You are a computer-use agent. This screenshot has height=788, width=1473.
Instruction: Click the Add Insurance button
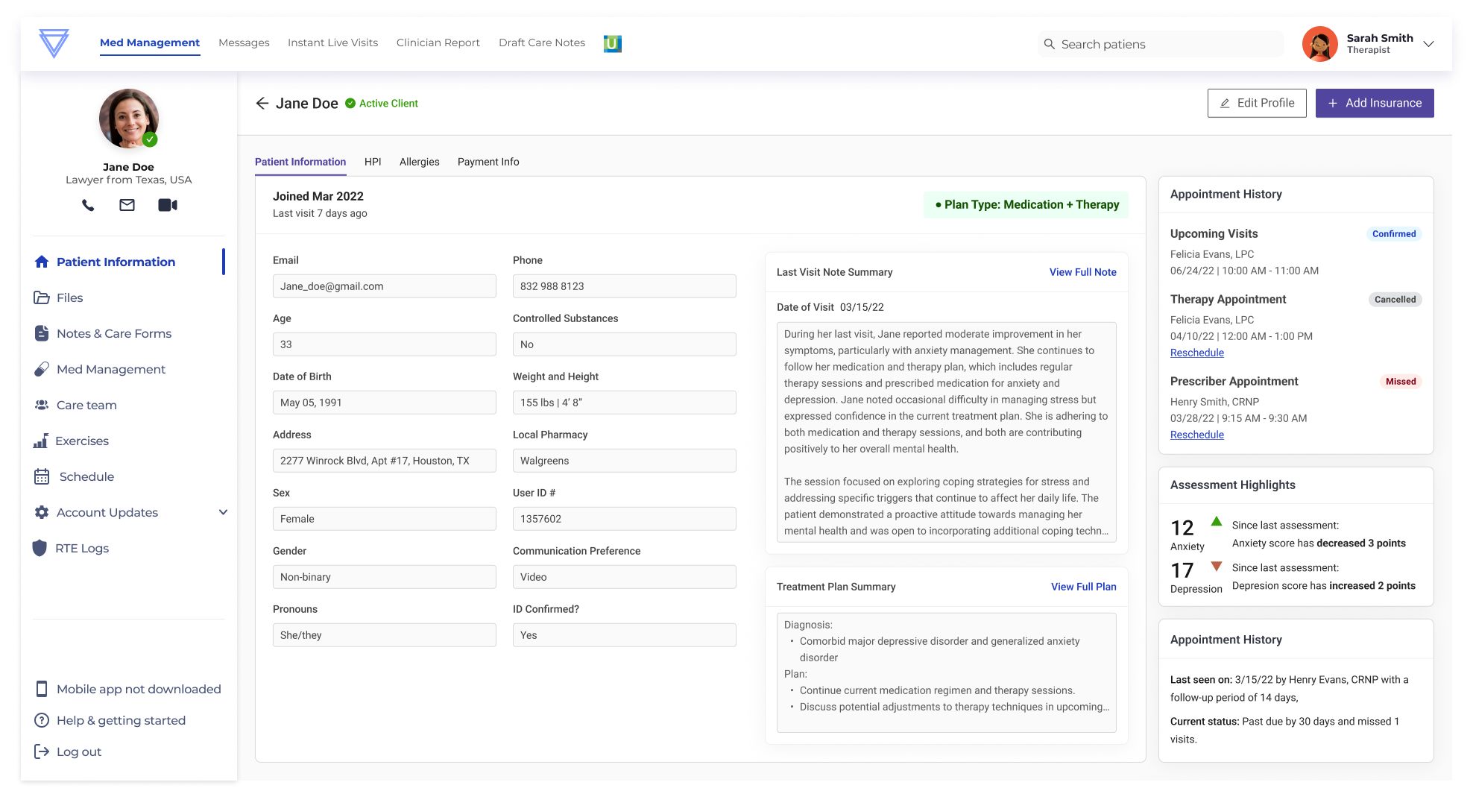pyautogui.click(x=1374, y=104)
